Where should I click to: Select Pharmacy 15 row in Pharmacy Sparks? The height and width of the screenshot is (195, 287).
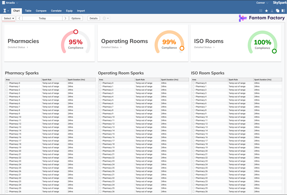[50, 134]
